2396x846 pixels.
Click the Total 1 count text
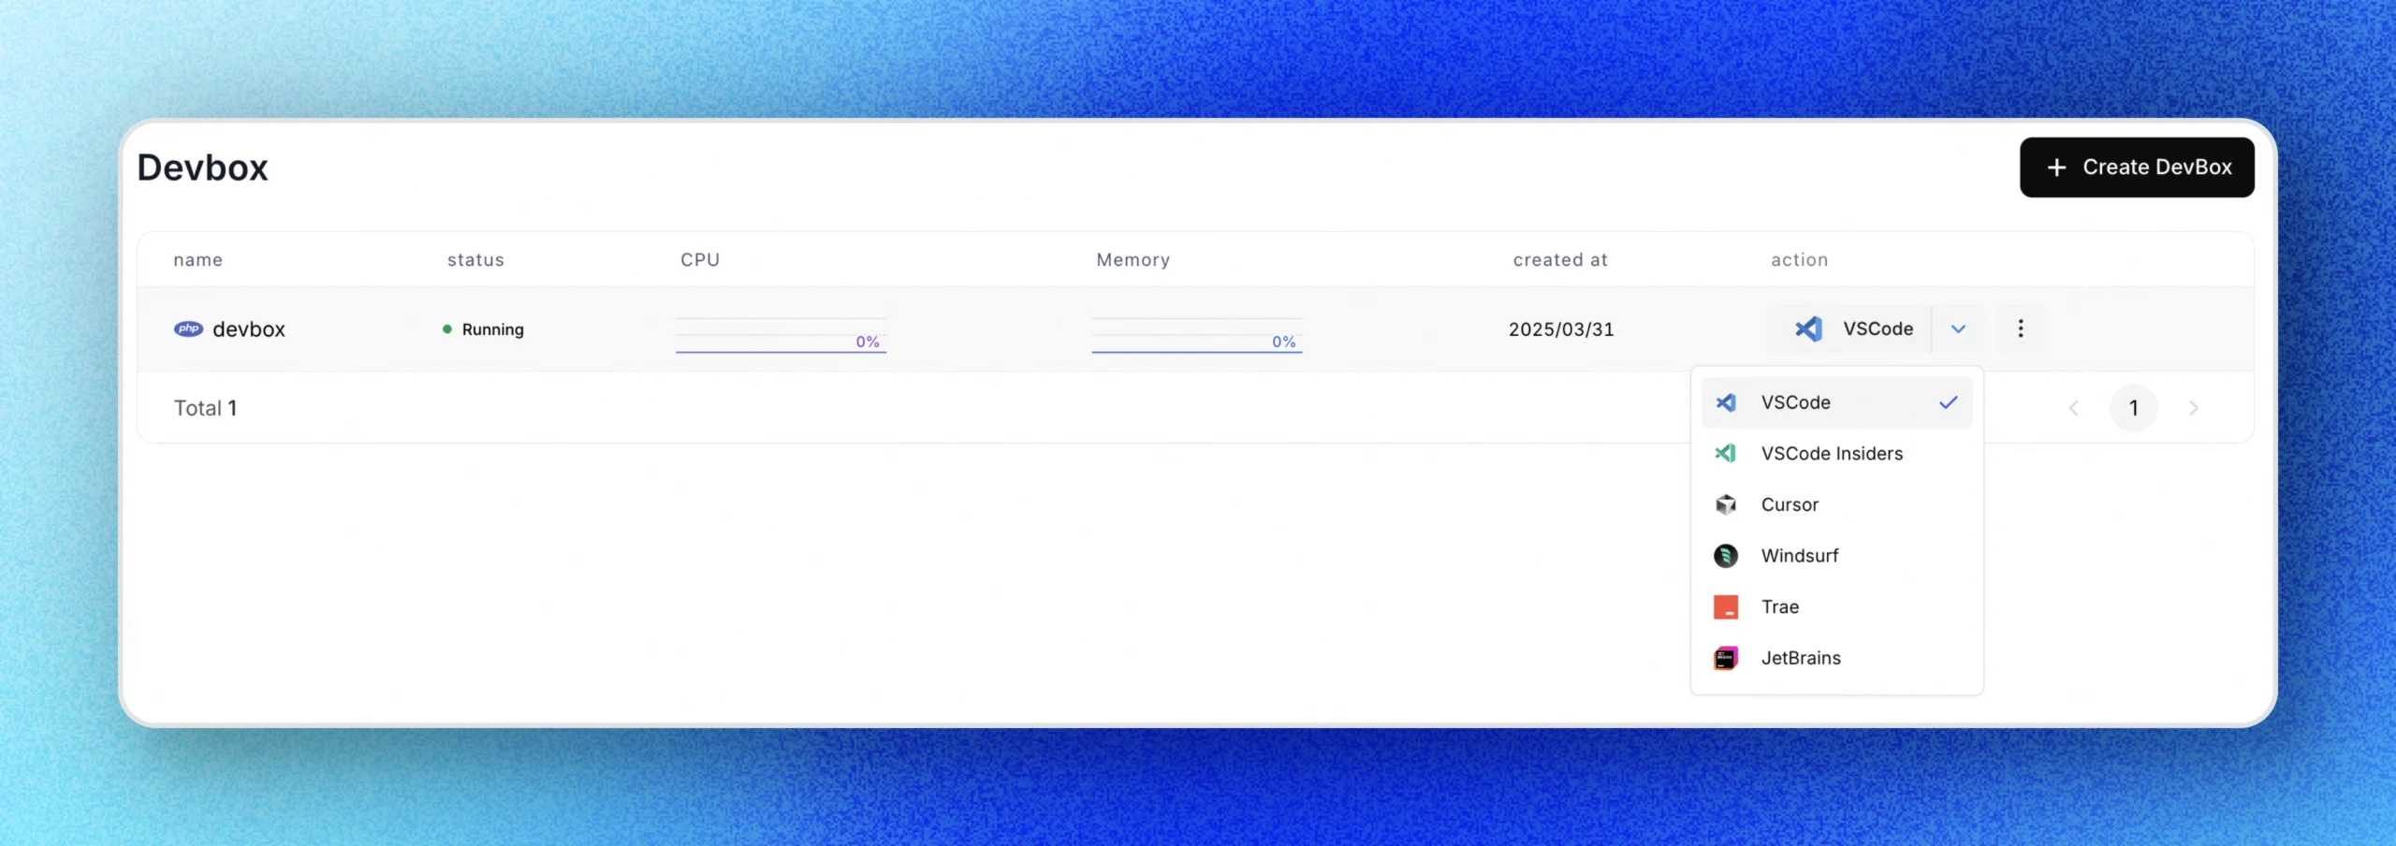(x=205, y=408)
